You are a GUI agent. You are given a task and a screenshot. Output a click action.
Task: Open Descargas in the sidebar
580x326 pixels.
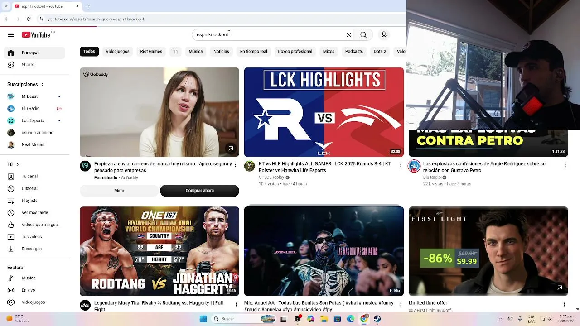[34, 249]
